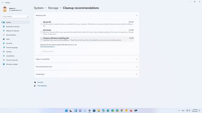Click the Time & language globe icon
202x113 pixels.
tap(4, 47)
